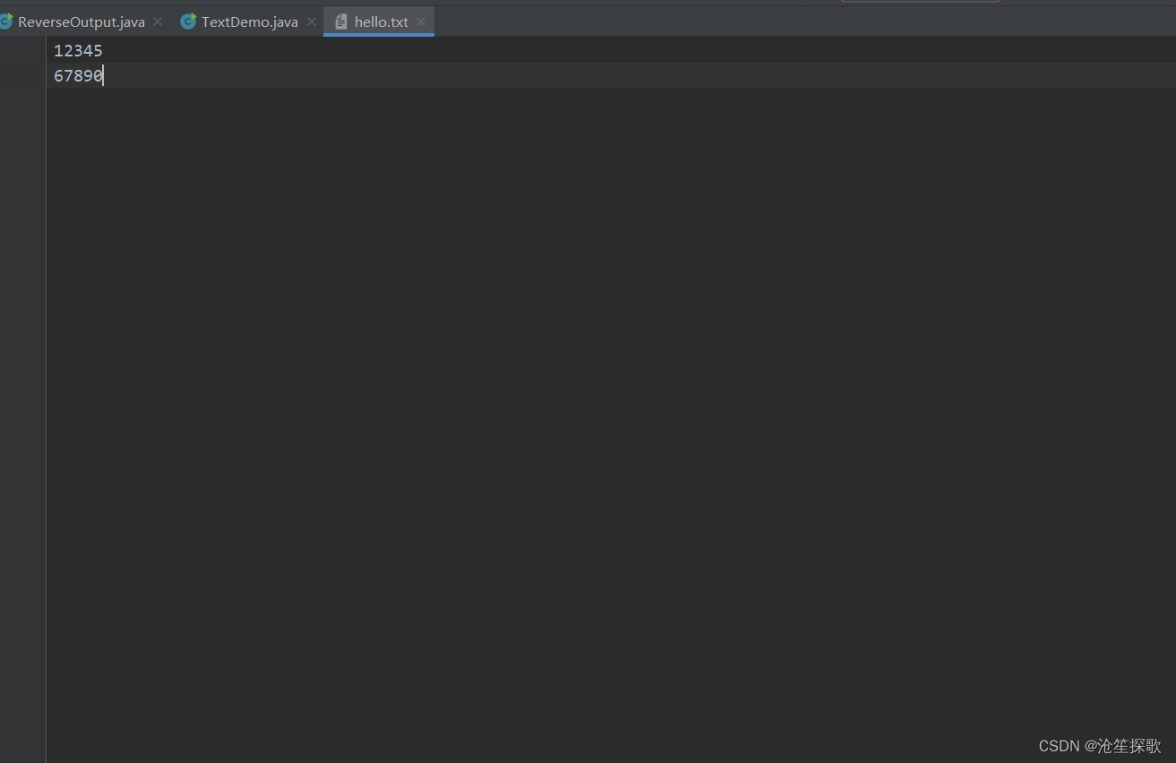
Task: Switch to the TextDemo.java tab
Action: point(248,21)
